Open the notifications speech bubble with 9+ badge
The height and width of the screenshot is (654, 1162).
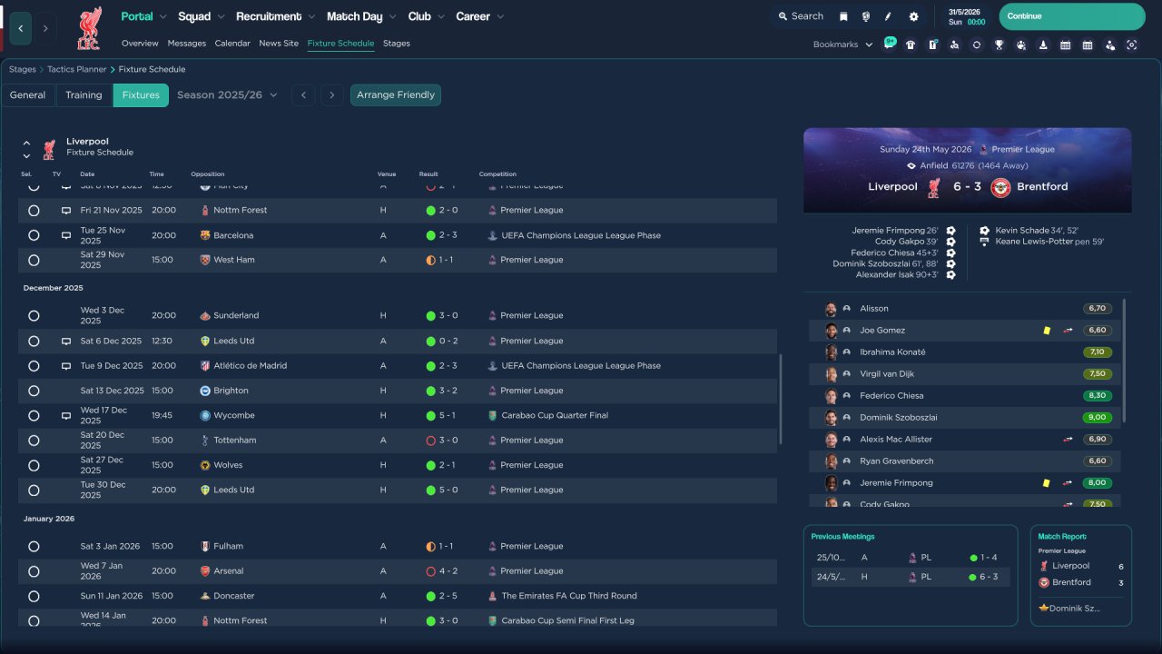click(x=889, y=45)
